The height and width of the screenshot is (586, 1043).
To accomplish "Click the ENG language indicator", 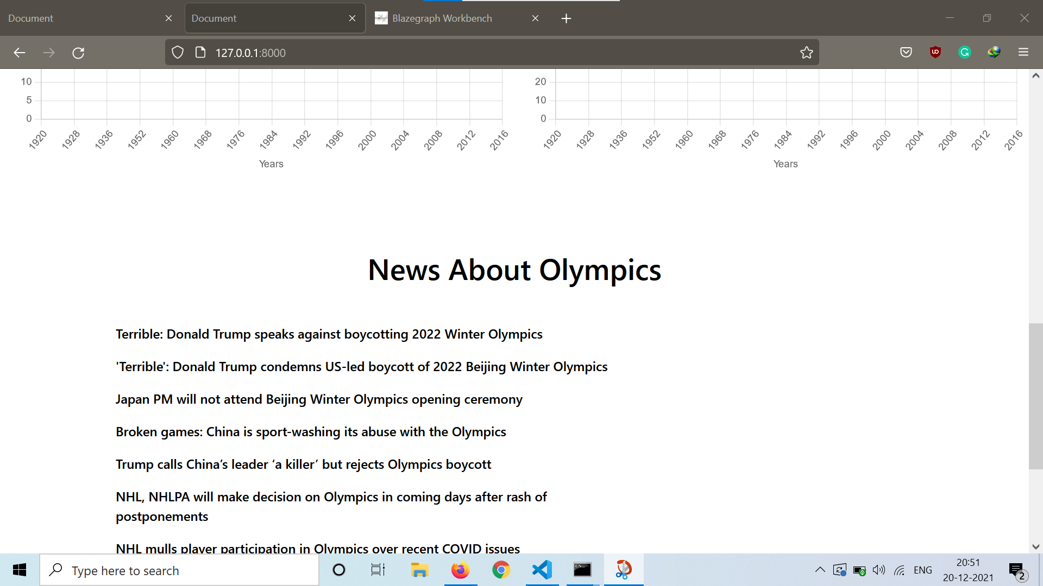I will coord(923,570).
